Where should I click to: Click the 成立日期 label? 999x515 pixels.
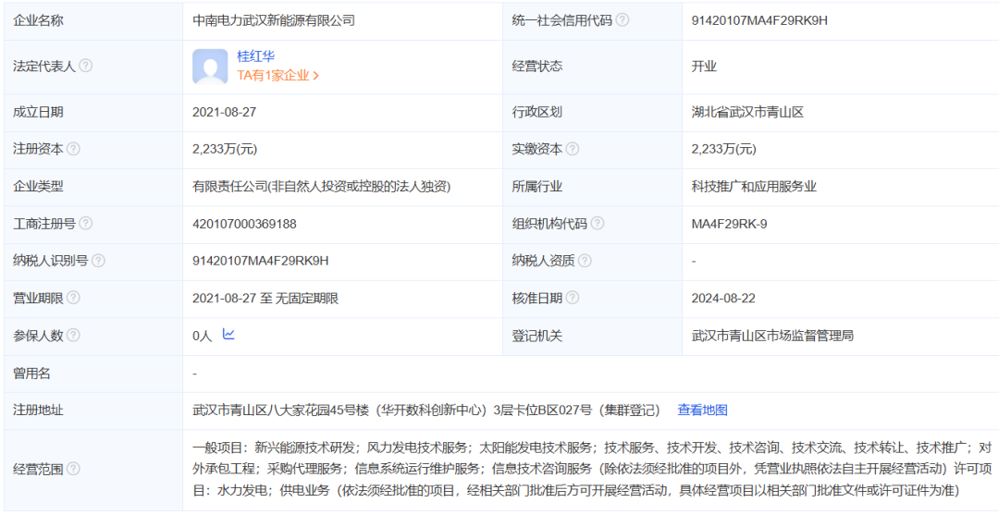tap(38, 112)
